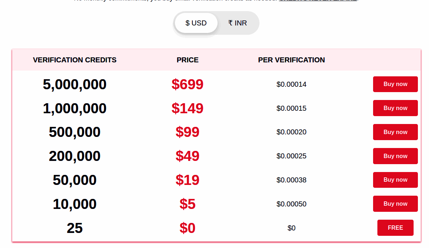The width and height of the screenshot is (429, 248).
Task: Click the Price column header
Action: (x=187, y=60)
